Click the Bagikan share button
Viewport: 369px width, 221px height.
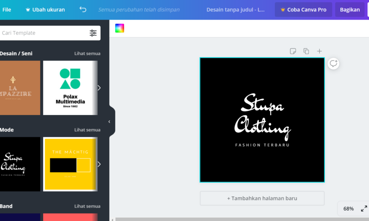click(350, 10)
